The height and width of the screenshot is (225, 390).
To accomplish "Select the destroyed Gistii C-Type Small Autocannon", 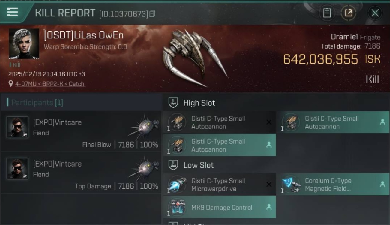I will point(219,122).
